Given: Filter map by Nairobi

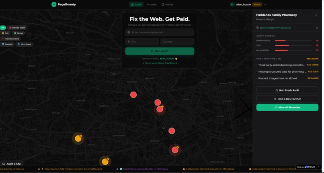Looking at the screenshot, I should (7, 45).
